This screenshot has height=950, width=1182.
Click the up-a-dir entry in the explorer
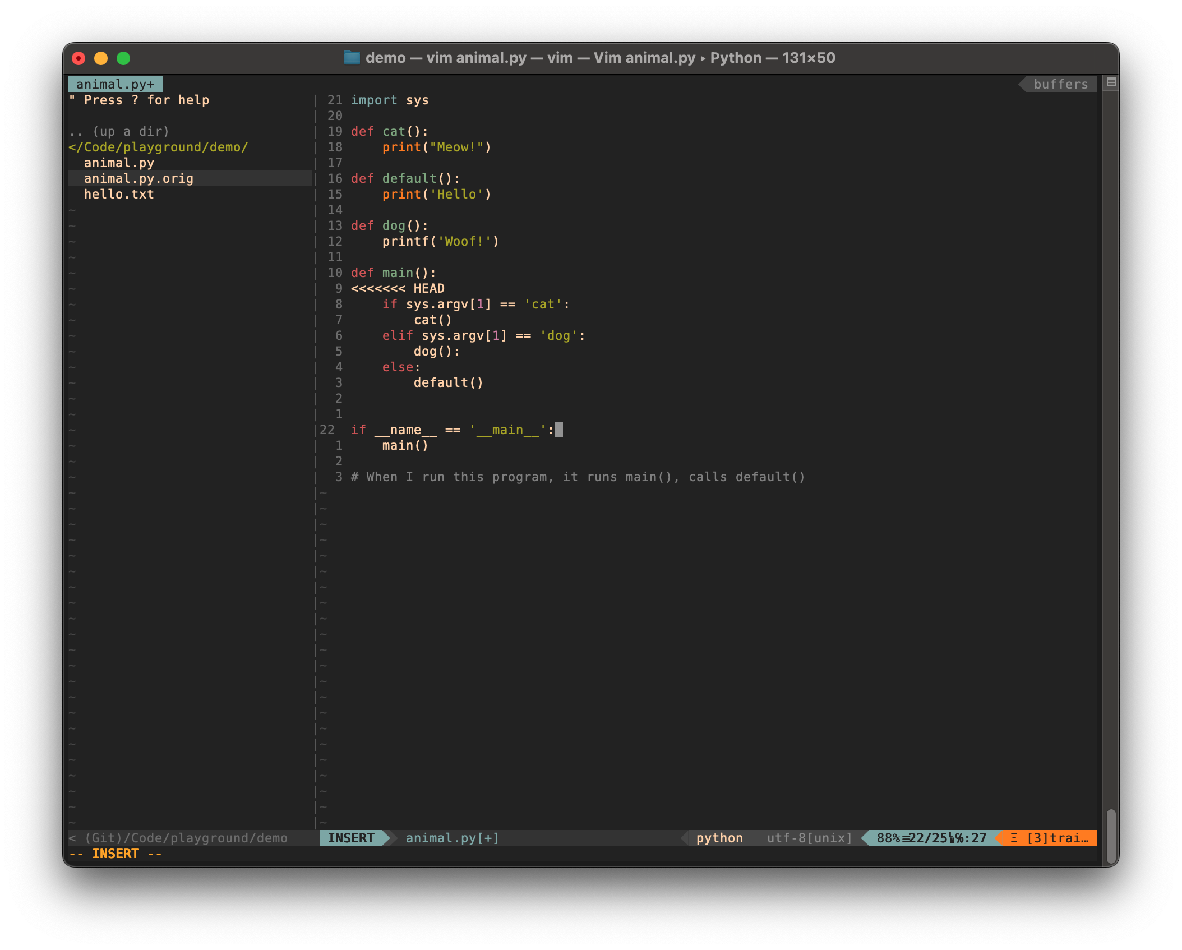[x=118, y=131]
